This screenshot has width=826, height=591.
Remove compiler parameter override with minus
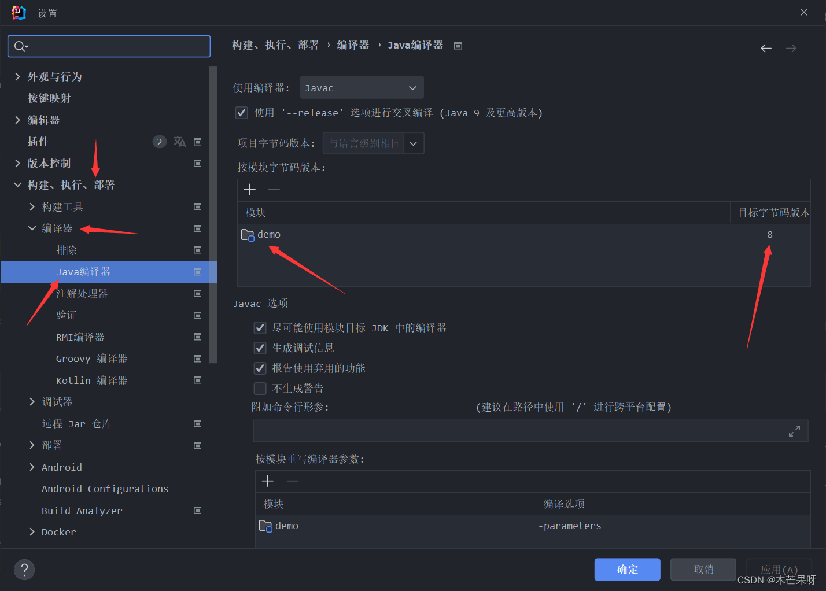tap(293, 481)
